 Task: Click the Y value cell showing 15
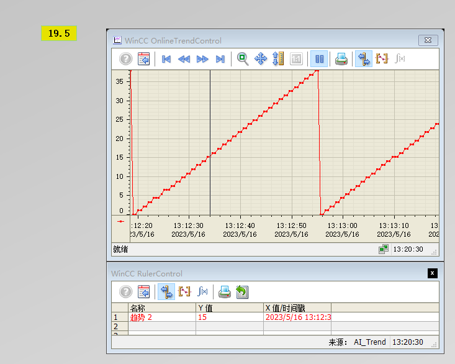230,317
